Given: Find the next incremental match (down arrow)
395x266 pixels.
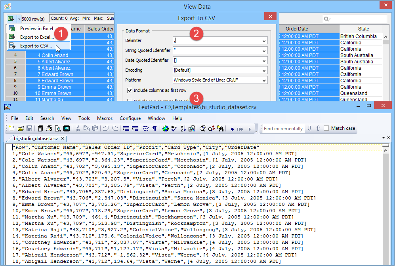Looking at the screenshot, I should (x=309, y=128).
